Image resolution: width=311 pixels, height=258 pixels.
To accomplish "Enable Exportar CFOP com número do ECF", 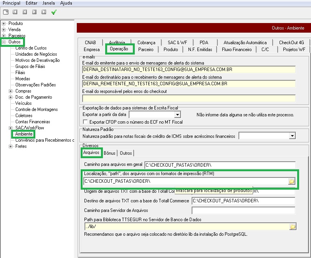I will click(85, 122).
